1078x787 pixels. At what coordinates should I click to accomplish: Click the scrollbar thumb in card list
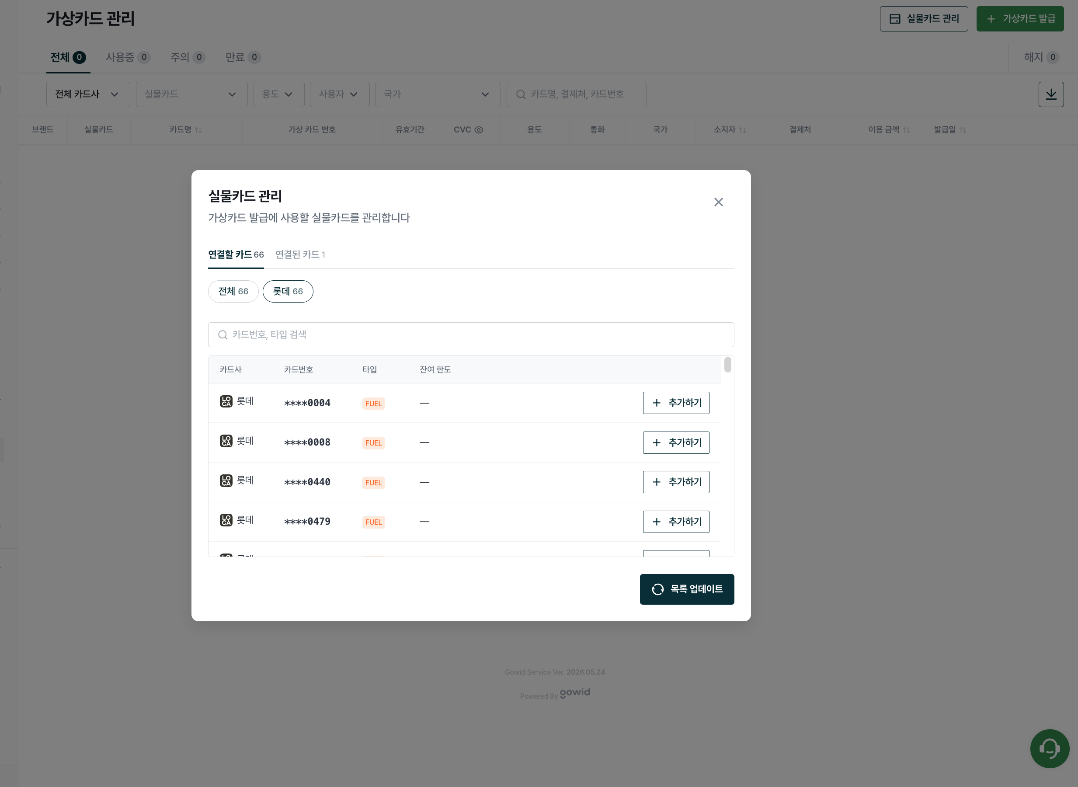727,365
